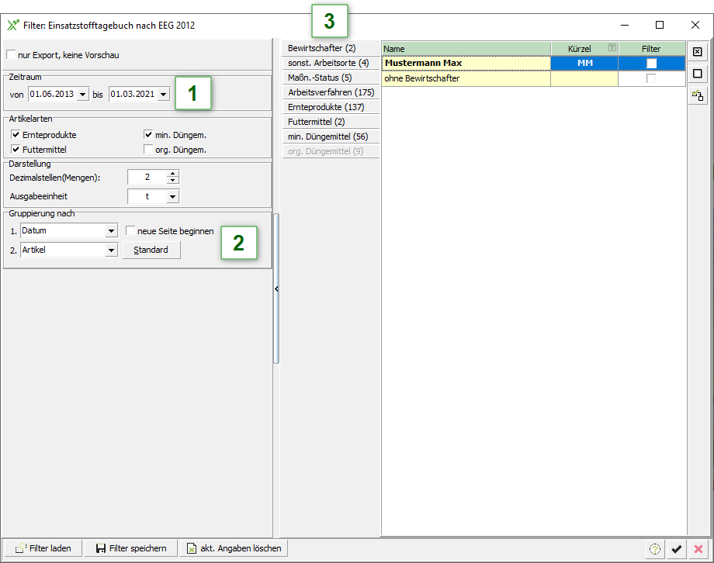Select the min. Düngemittel (56) tab
The height and width of the screenshot is (563, 714).
(x=328, y=136)
